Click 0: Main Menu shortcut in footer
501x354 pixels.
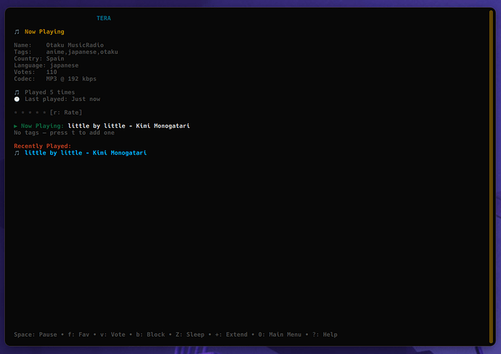pyautogui.click(x=280, y=334)
